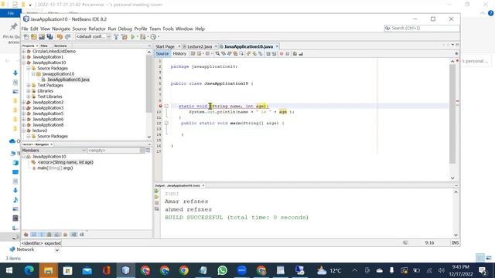Toggle Show Non-Public Members filter in Navigator
Screen dimensions: 495x278
click(x=49, y=235)
